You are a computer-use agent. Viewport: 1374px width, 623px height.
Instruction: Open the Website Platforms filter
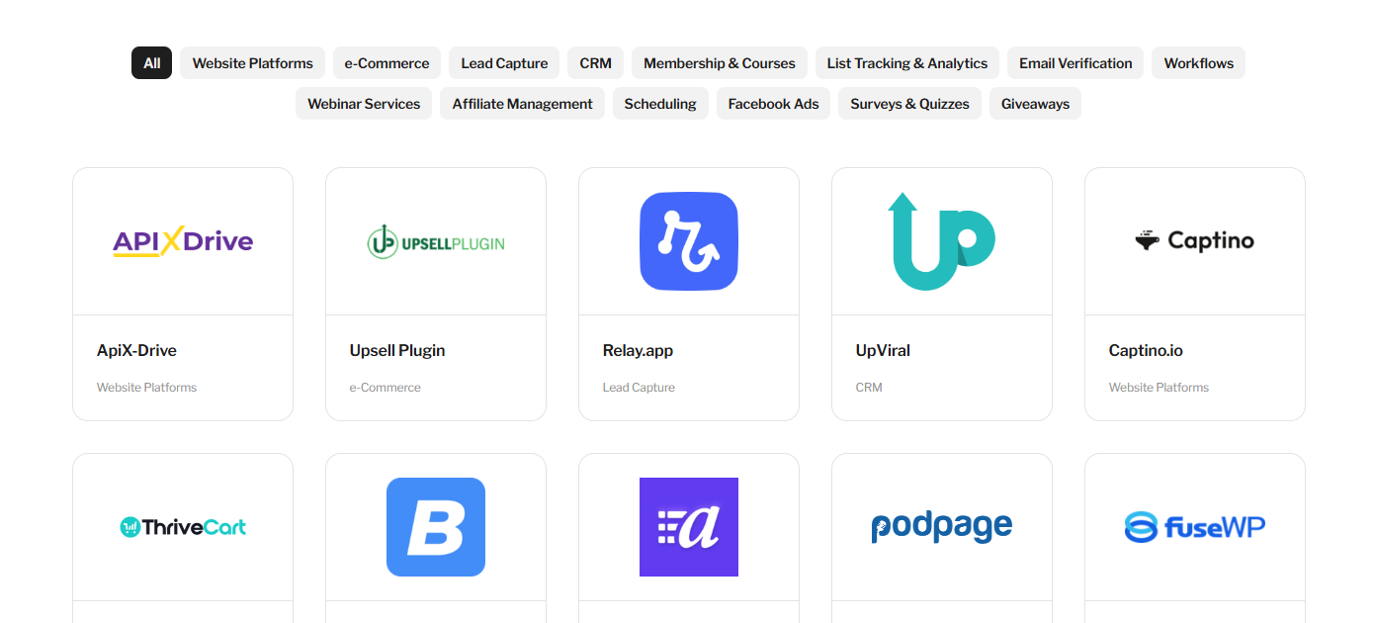[x=252, y=62]
